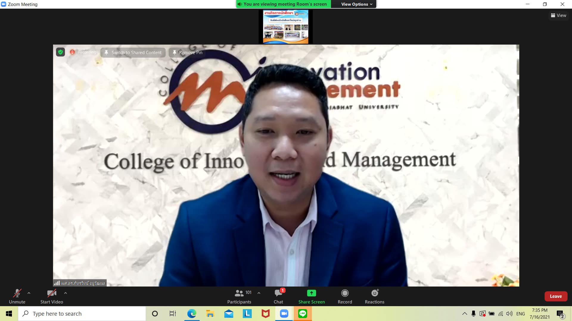Click the Participants icon

[x=239, y=293]
